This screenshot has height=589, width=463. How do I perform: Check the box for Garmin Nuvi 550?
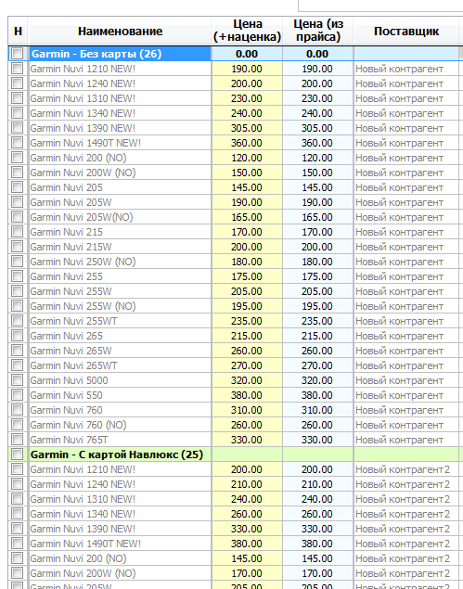pyautogui.click(x=18, y=395)
